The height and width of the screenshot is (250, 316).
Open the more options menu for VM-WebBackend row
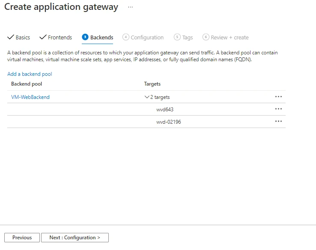coord(278,97)
